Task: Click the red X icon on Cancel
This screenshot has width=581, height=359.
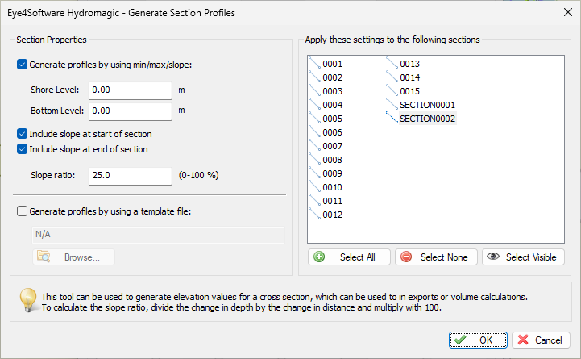Action: coord(523,340)
